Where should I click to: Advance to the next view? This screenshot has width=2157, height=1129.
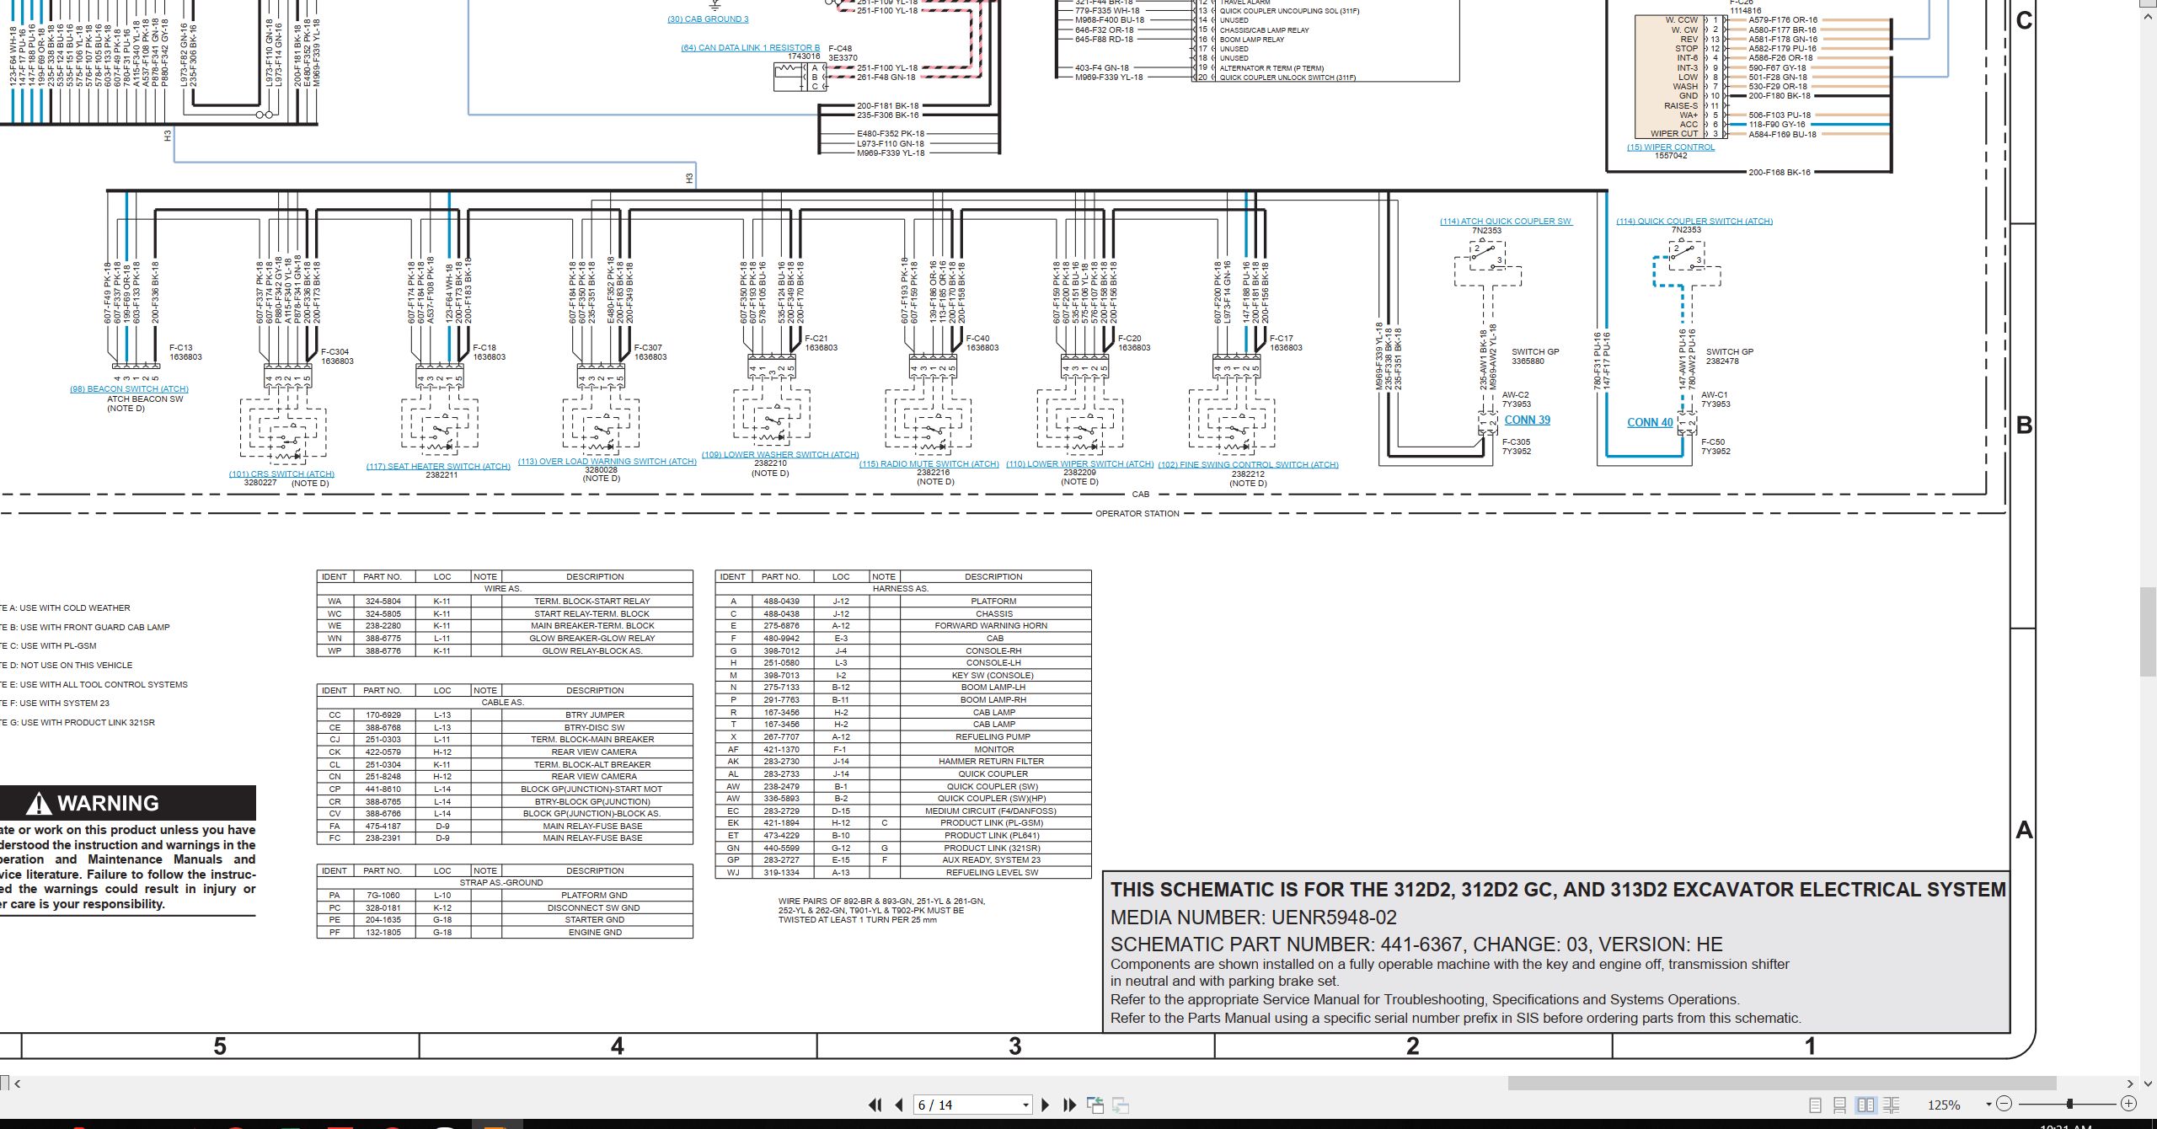(1121, 1105)
